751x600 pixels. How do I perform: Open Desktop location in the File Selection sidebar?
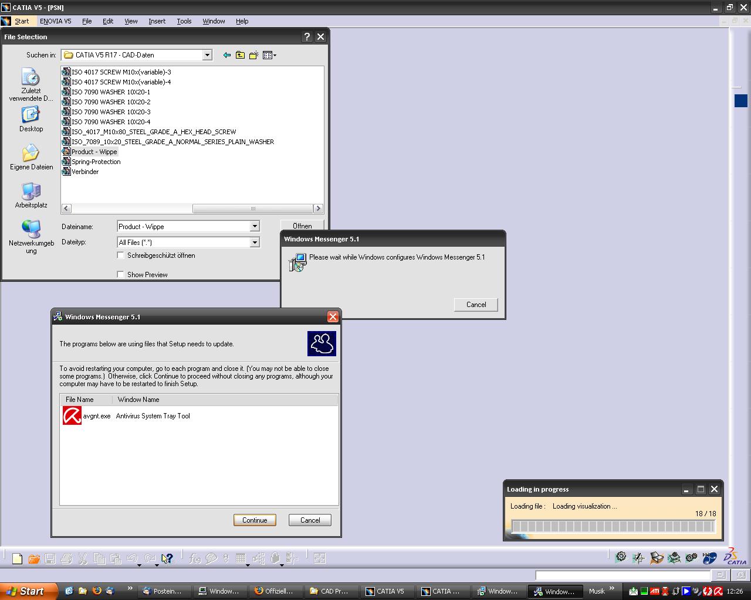31,119
